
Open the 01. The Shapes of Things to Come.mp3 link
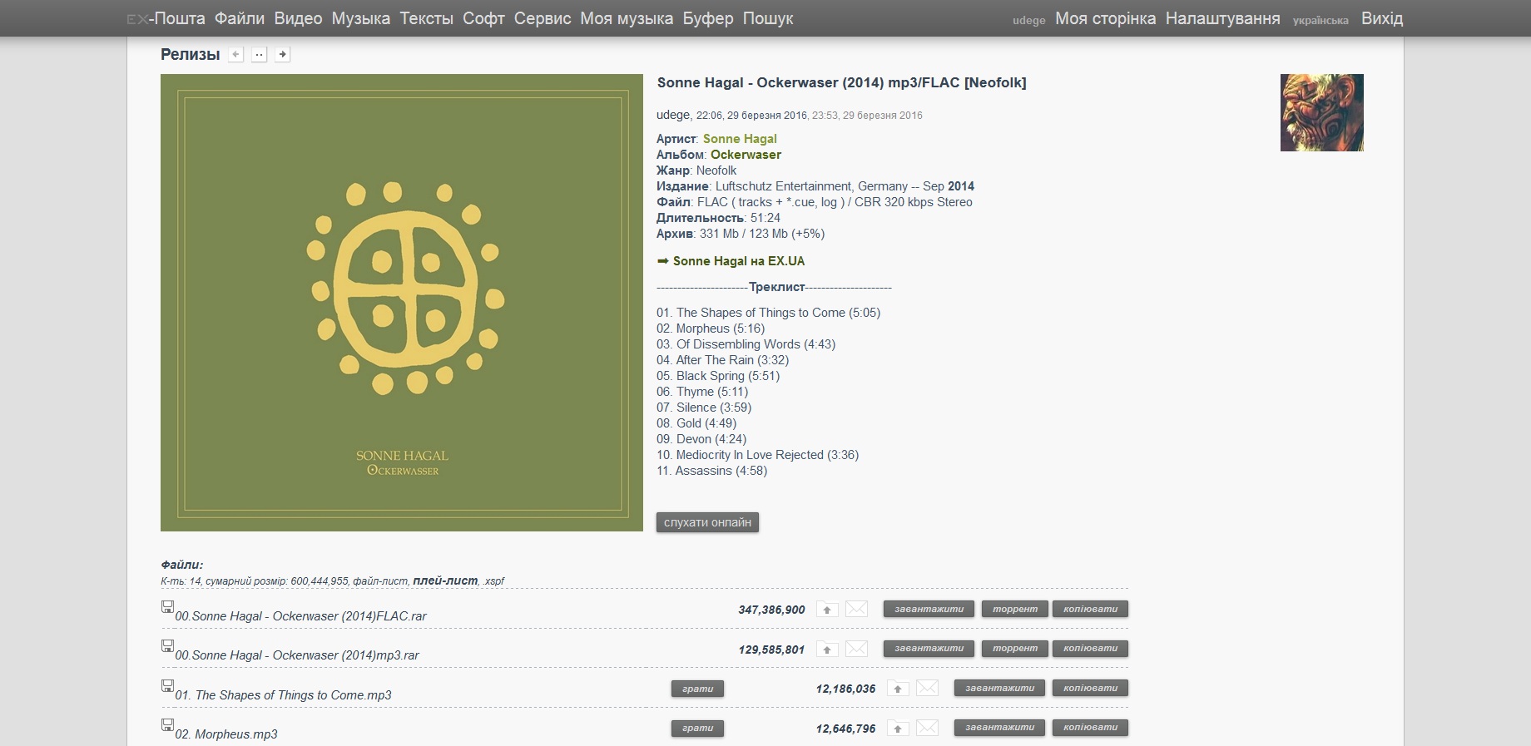pyautogui.click(x=283, y=695)
